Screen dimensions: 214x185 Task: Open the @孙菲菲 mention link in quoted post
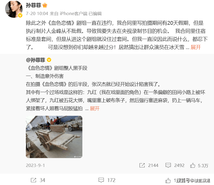click(x=36, y=60)
